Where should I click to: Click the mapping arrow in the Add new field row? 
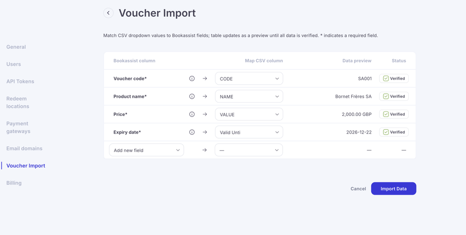tap(205, 150)
